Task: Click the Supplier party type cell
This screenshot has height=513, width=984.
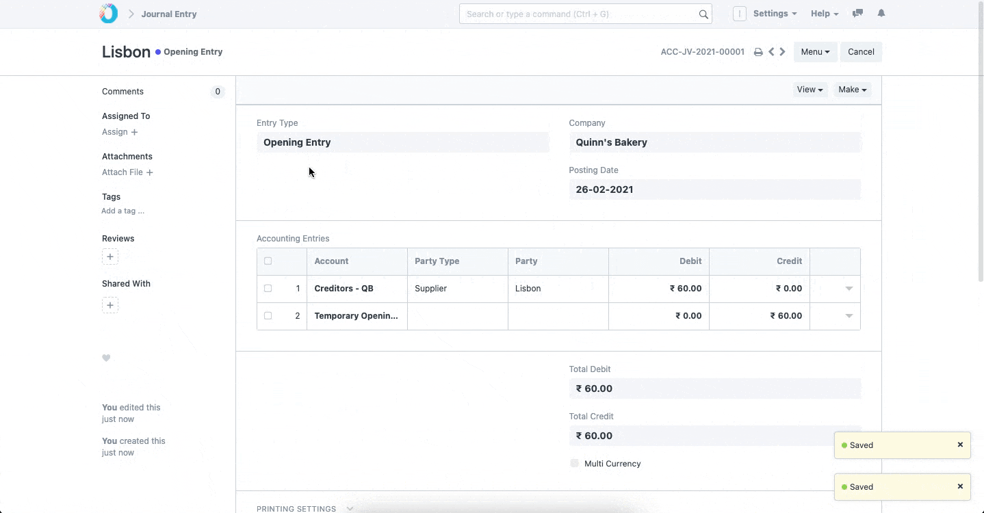Action: [458, 289]
